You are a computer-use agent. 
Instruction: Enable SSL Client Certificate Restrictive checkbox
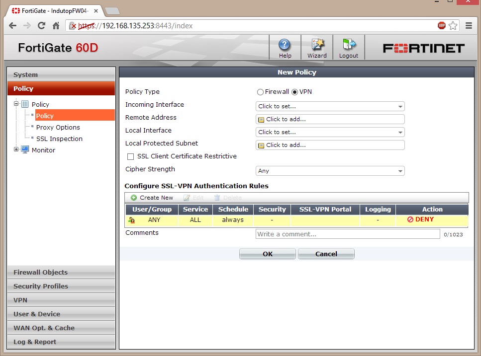click(x=130, y=157)
